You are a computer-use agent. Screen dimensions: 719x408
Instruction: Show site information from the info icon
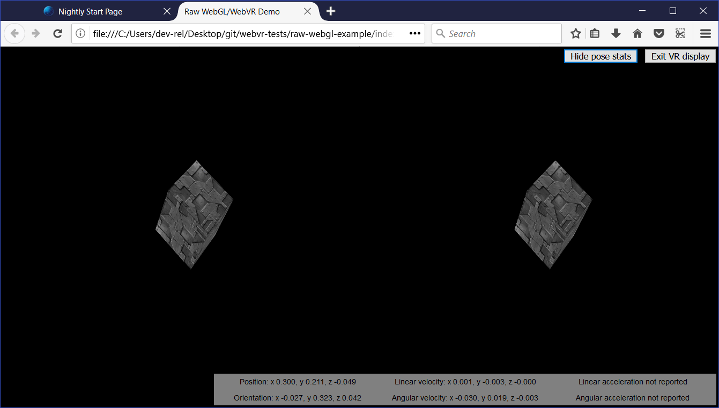point(80,33)
